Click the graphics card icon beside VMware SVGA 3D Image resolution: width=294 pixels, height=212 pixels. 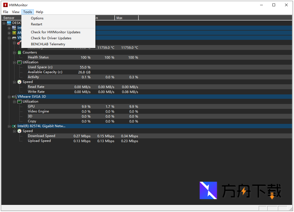click(x=14, y=97)
